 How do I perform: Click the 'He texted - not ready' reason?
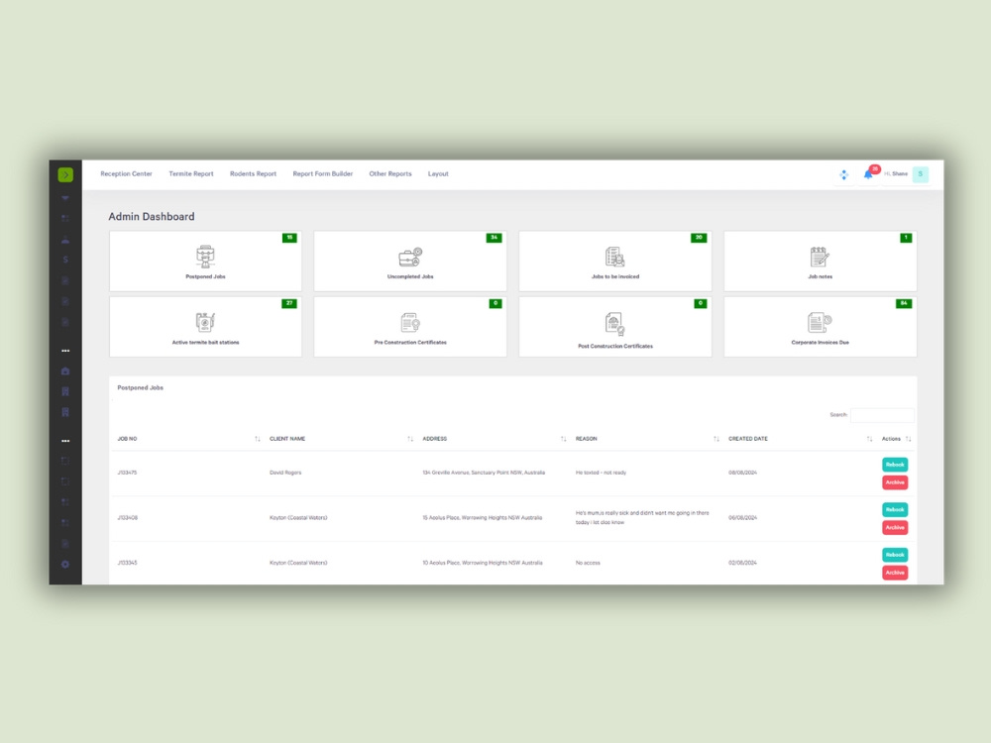pos(601,473)
